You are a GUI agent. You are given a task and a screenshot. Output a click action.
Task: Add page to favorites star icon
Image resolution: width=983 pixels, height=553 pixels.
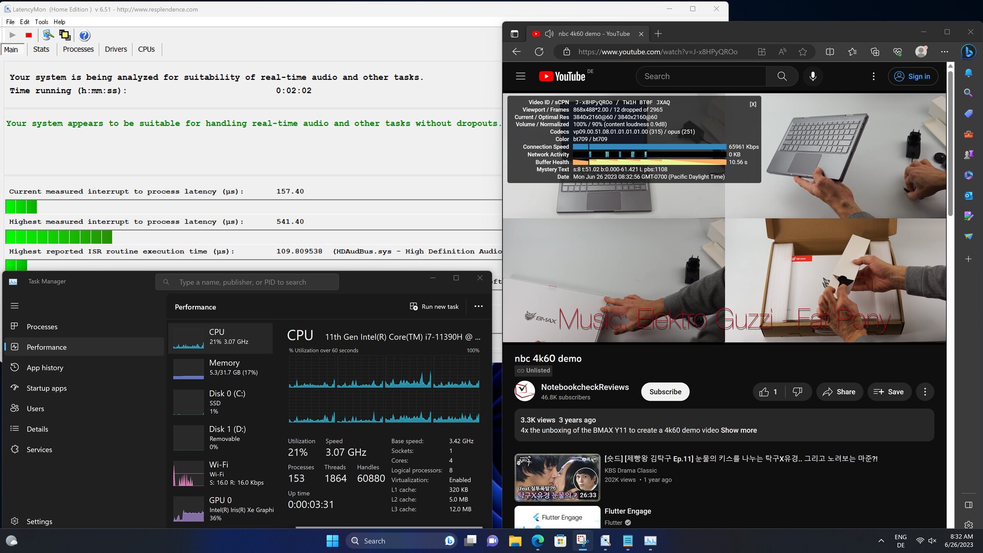point(803,52)
